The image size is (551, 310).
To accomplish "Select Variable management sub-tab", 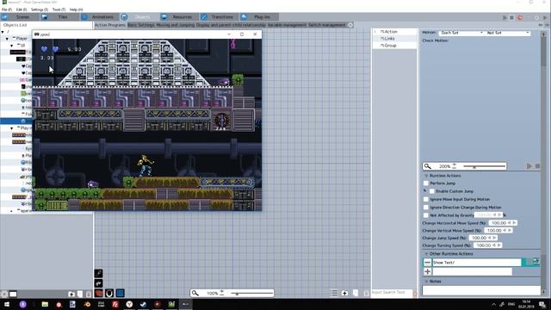I will point(287,25).
